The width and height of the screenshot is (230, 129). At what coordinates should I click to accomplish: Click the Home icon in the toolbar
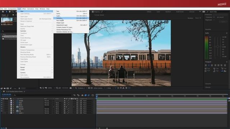(x=3, y=12)
